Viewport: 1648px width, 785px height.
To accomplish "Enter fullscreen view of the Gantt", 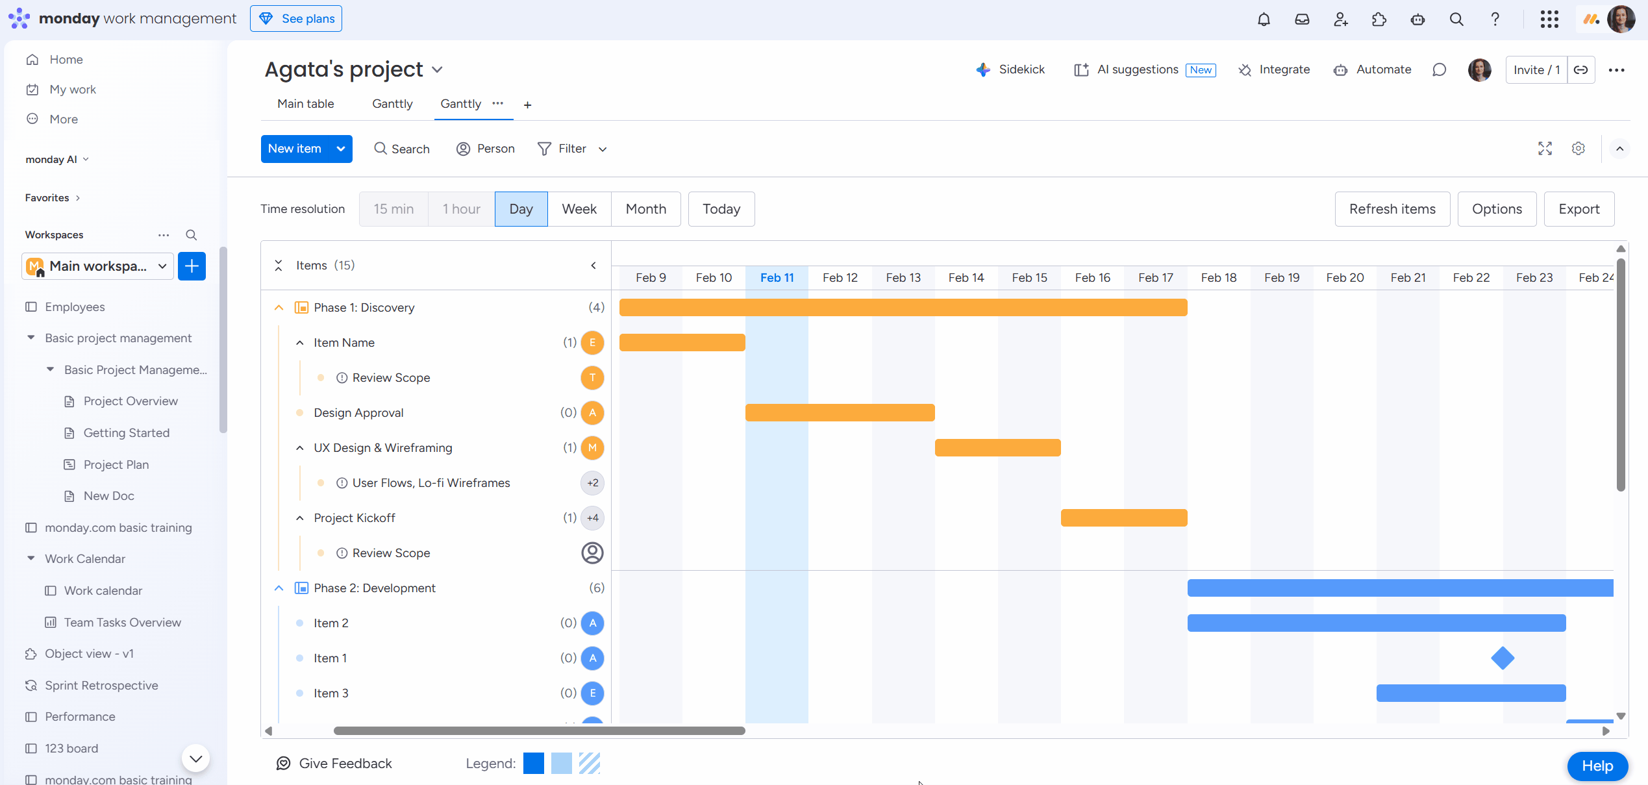I will pos(1545,149).
